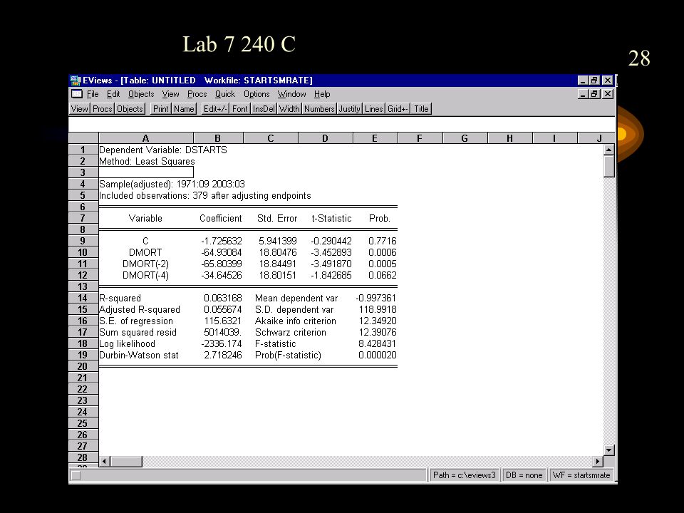Click the Justify toolbar button
Image resolution: width=684 pixels, height=513 pixels.
pyautogui.click(x=349, y=108)
